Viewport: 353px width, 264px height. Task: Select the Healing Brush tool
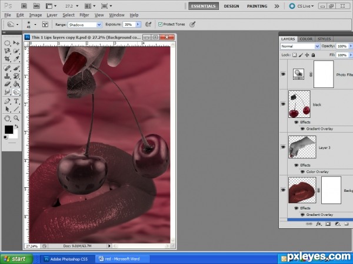[8, 68]
